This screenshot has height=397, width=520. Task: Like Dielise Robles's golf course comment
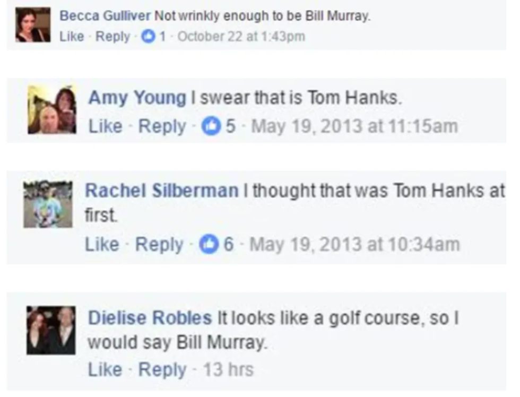[x=104, y=369]
